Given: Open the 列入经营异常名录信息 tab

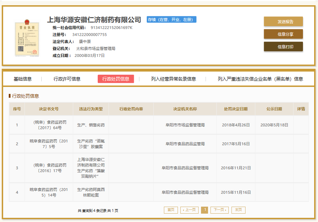Looking at the screenshot, I should click(x=173, y=79).
